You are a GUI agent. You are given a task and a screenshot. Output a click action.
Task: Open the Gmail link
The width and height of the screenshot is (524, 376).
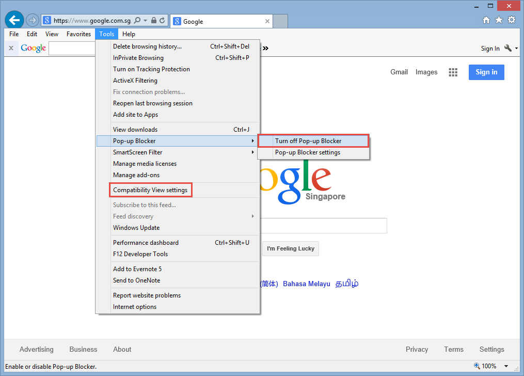[x=399, y=72]
